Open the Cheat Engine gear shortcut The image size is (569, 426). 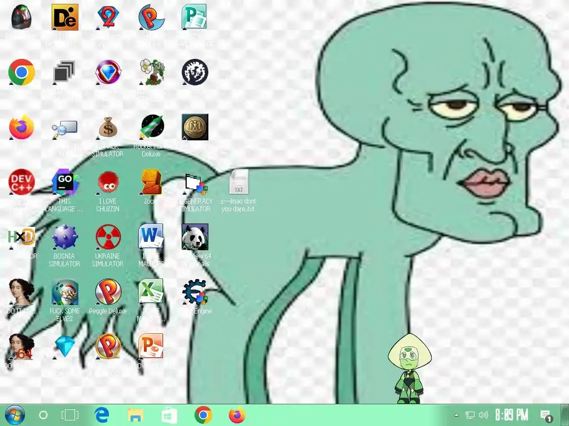(195, 292)
